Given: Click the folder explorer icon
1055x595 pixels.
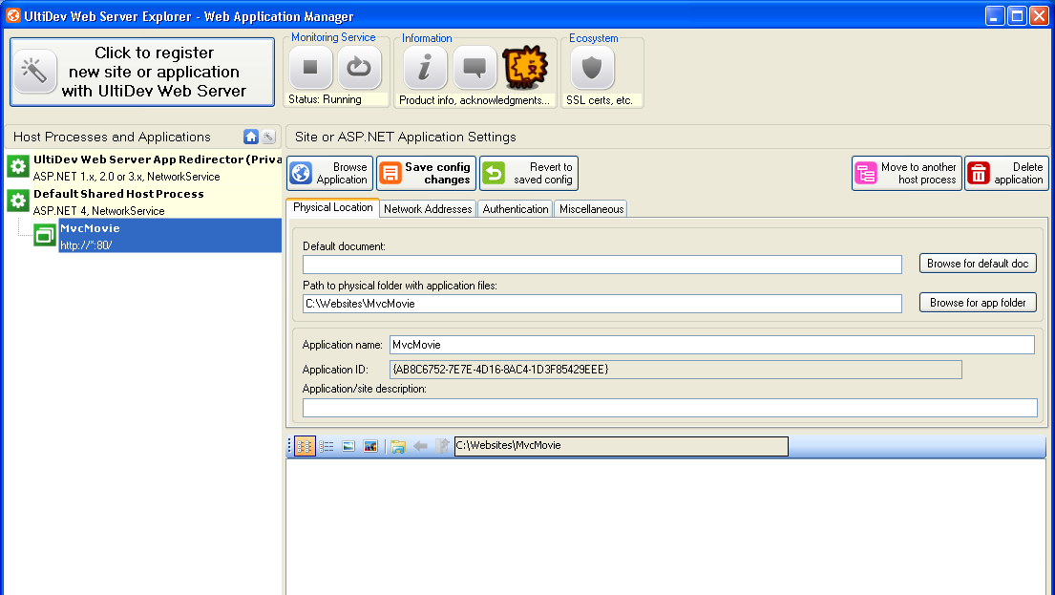Looking at the screenshot, I should 397,446.
